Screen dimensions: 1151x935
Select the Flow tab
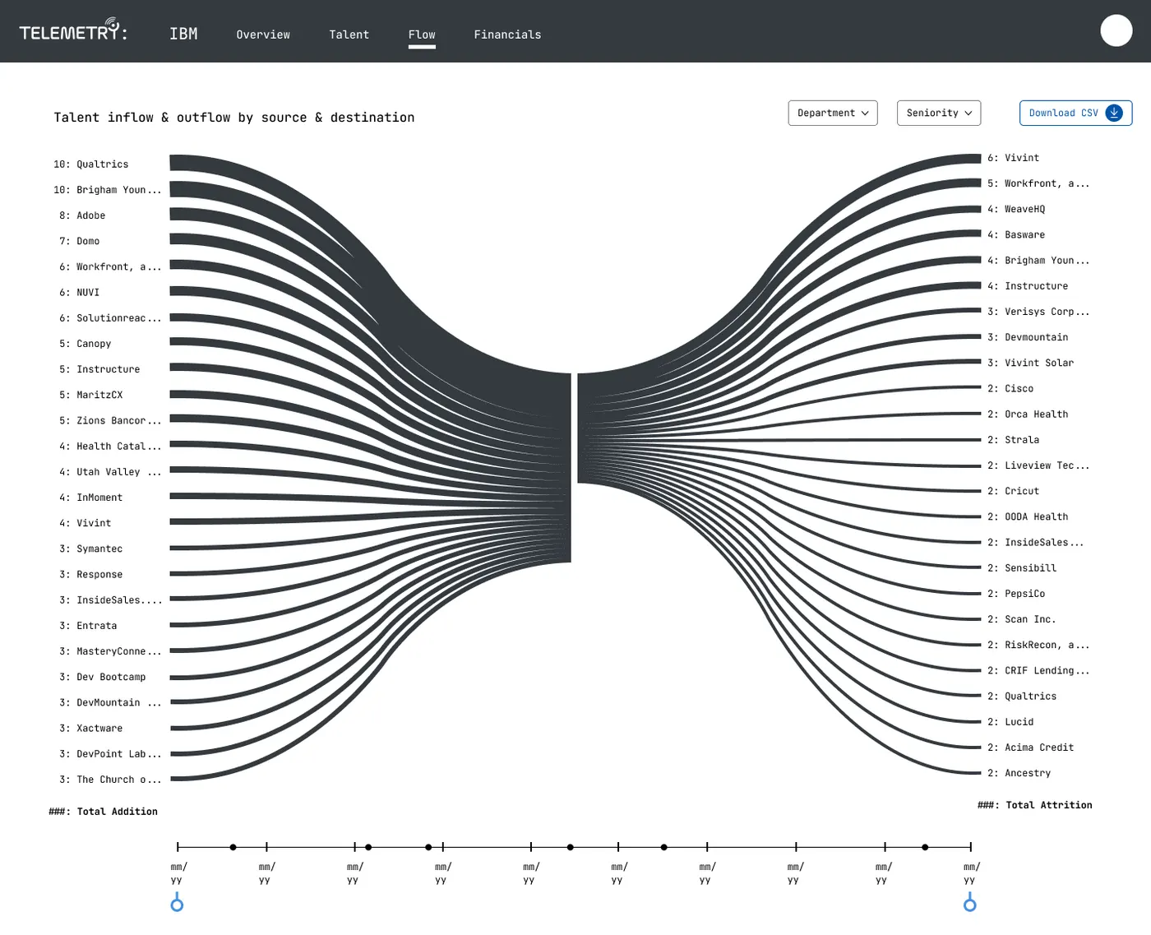click(x=422, y=35)
